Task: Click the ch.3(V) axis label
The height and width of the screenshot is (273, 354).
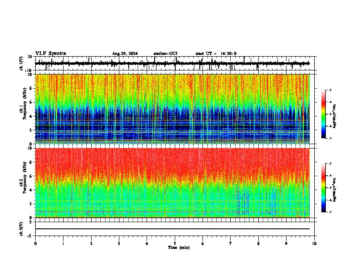Action: coord(21,229)
